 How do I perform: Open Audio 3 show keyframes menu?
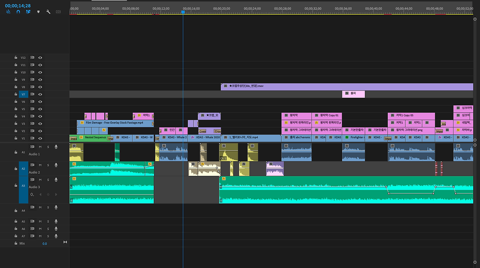click(32, 195)
